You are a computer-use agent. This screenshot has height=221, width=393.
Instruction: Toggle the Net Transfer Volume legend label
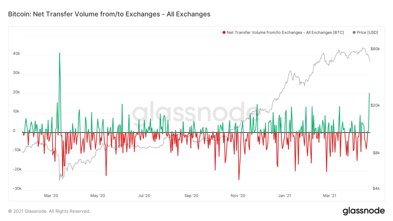285,33
